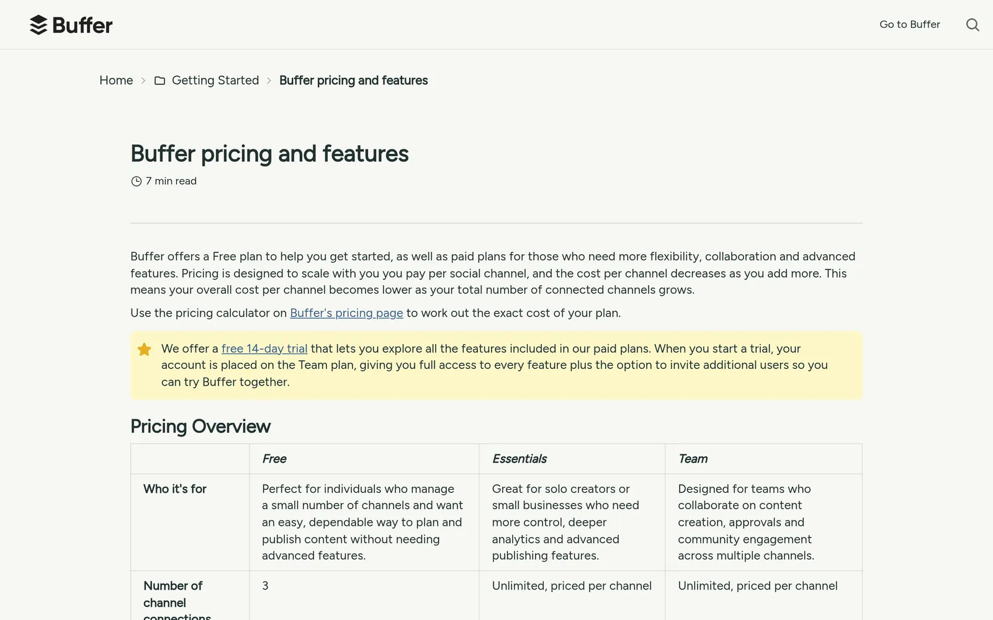Click the Number of channel connections label

pyautogui.click(x=177, y=602)
